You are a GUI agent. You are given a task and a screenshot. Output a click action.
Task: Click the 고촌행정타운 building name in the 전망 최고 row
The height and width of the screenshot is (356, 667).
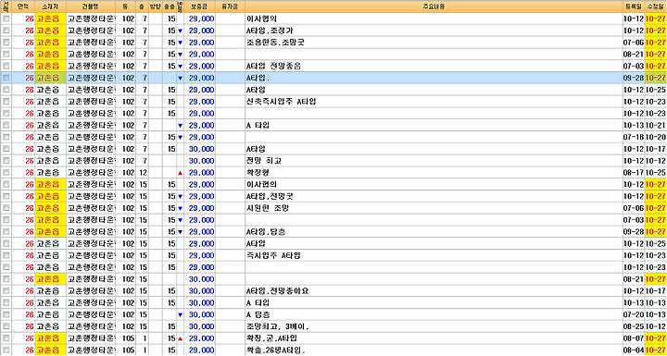(x=91, y=161)
